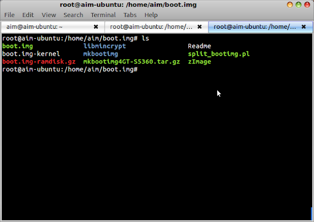Click the split_bootimg.pl filename in terminal output
The height and width of the screenshot is (222, 314).
point(218,54)
